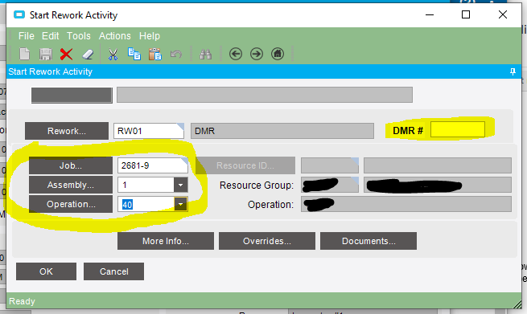
Task: Expand the Assembly dropdown arrow
Action: click(x=180, y=185)
